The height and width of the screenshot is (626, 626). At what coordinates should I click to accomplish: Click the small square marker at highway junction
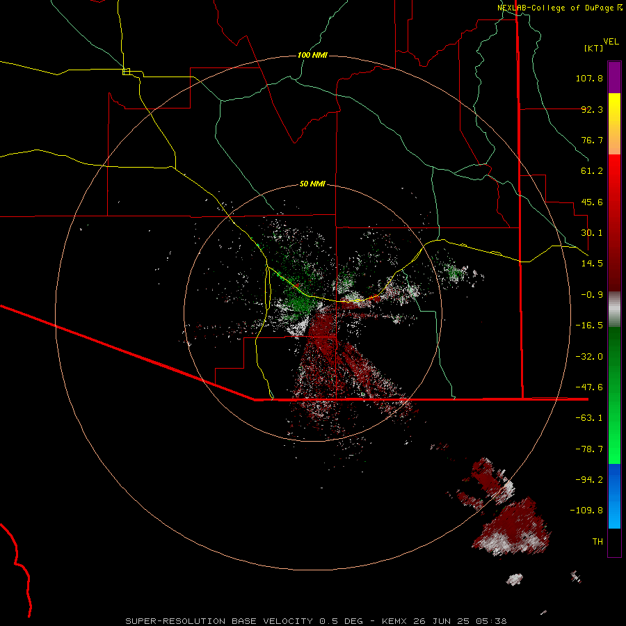point(126,72)
